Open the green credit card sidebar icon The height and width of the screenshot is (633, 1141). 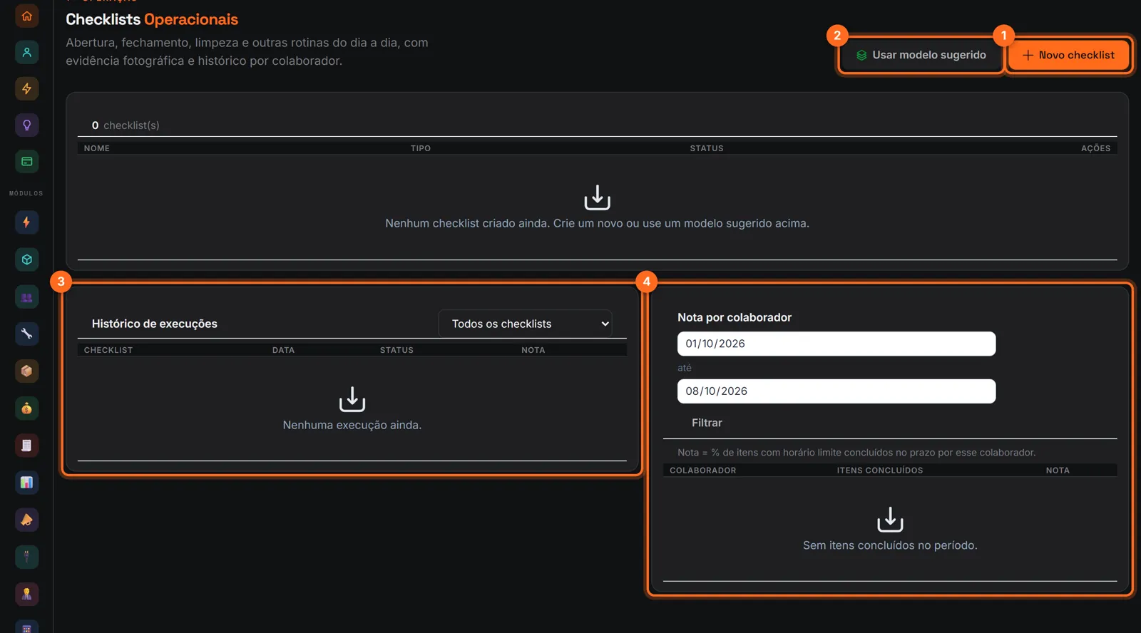27,161
